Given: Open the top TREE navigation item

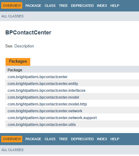Looking at the screenshot, I should click(x=63, y=6).
